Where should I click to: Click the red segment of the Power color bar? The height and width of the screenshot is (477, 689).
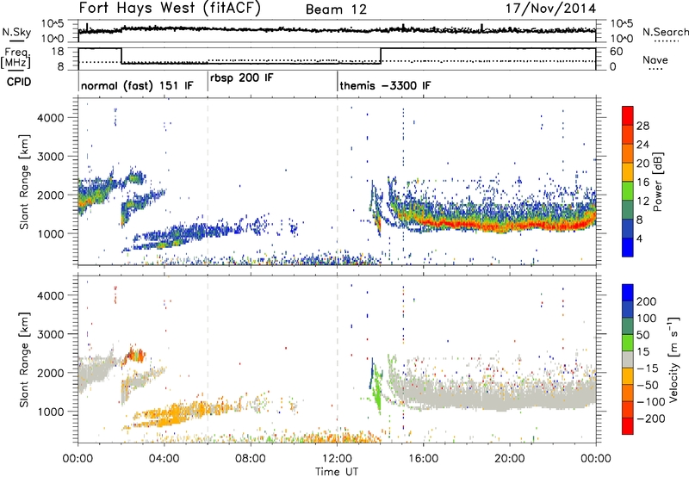tap(628, 115)
